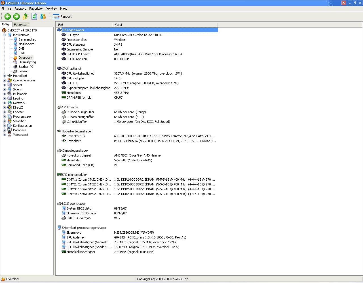Image resolution: width=363 pixels, height=283 pixels.
Task: Click the Minnebuss memory icon
Action: (64, 93)
